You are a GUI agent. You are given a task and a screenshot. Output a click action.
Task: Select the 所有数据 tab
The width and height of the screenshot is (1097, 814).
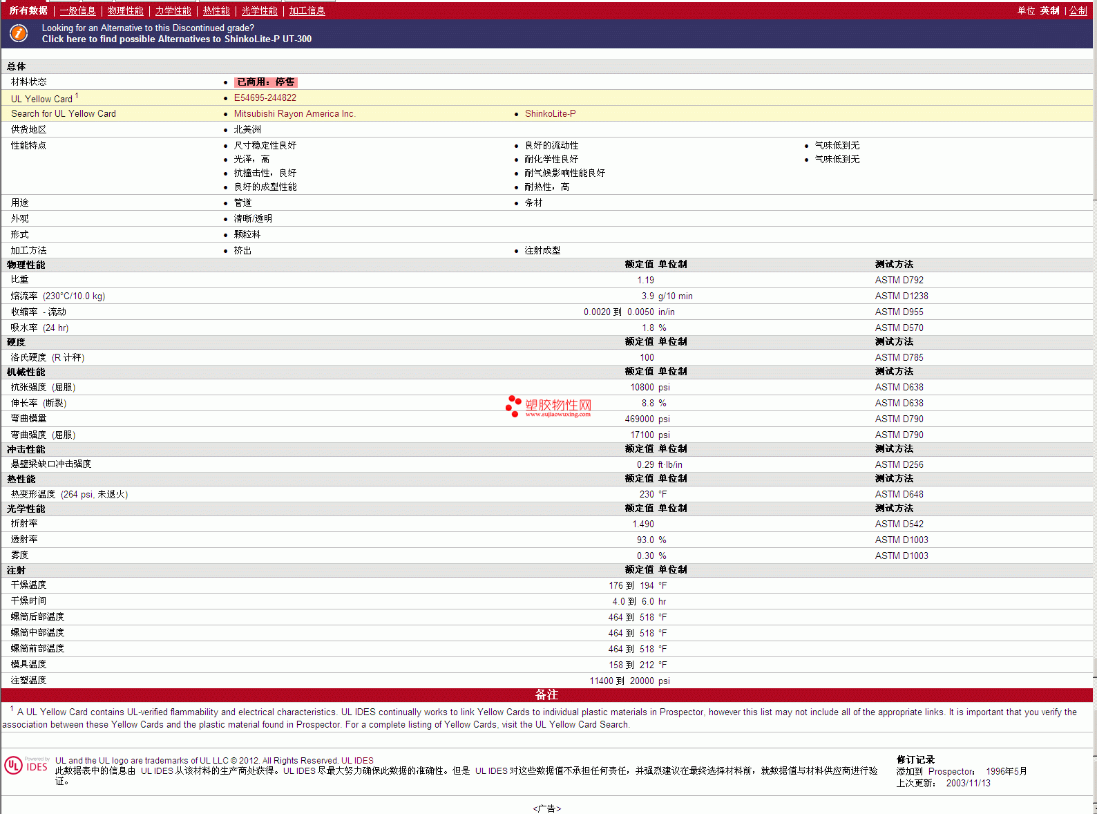pos(28,10)
